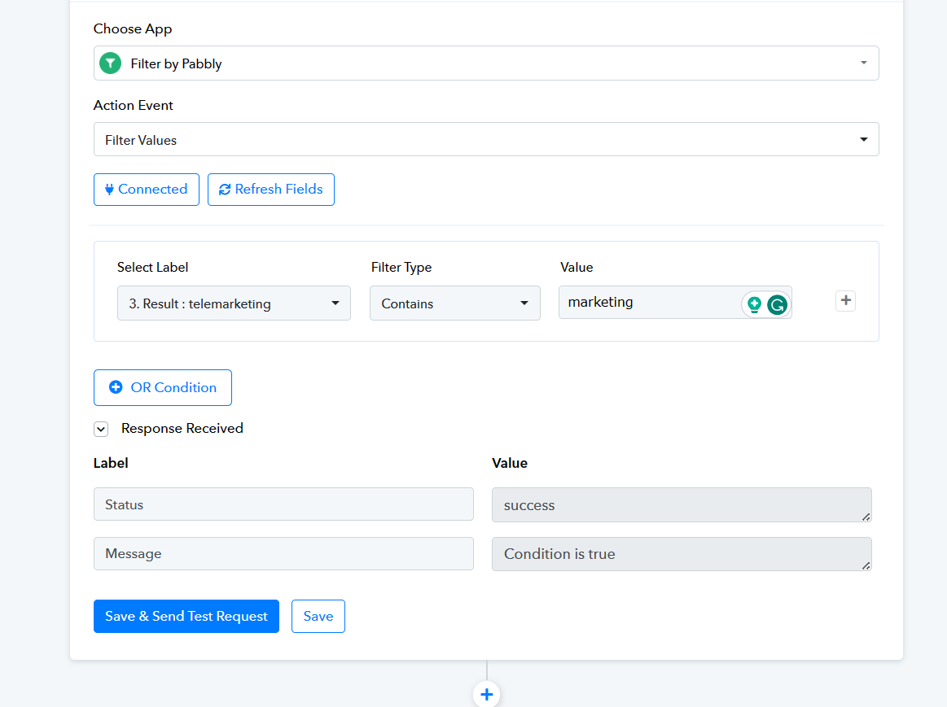Screen dimensions: 947x707
Task: Click the Status label field
Action: [x=283, y=504]
